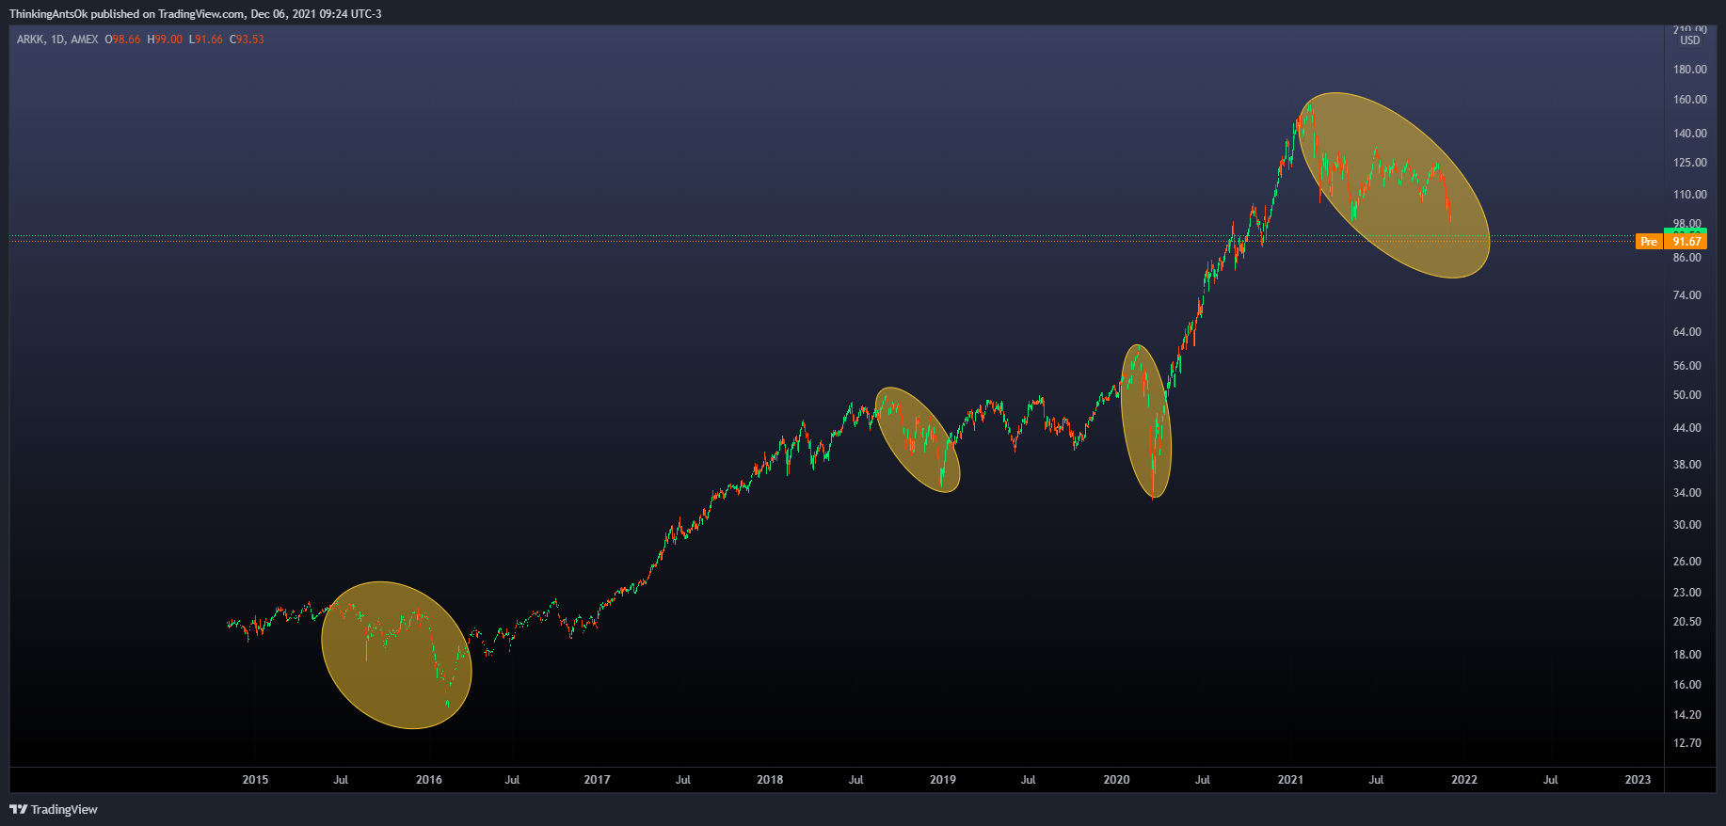The image size is (1726, 826).
Task: Select the tall ellipse over the 2020 crash
Action: click(1146, 421)
